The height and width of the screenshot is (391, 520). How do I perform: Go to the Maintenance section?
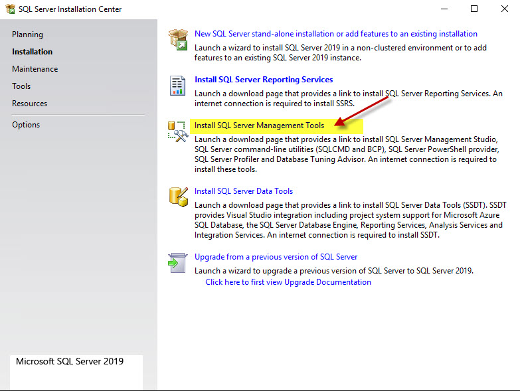pyautogui.click(x=35, y=69)
